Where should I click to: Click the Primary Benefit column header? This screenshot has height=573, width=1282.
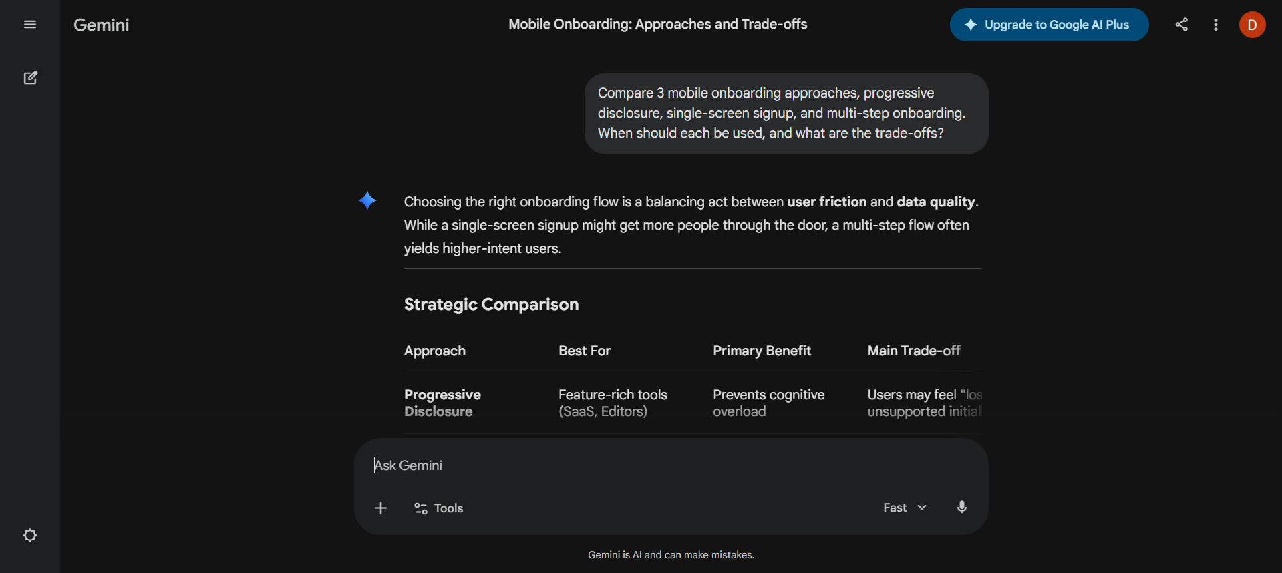point(762,351)
